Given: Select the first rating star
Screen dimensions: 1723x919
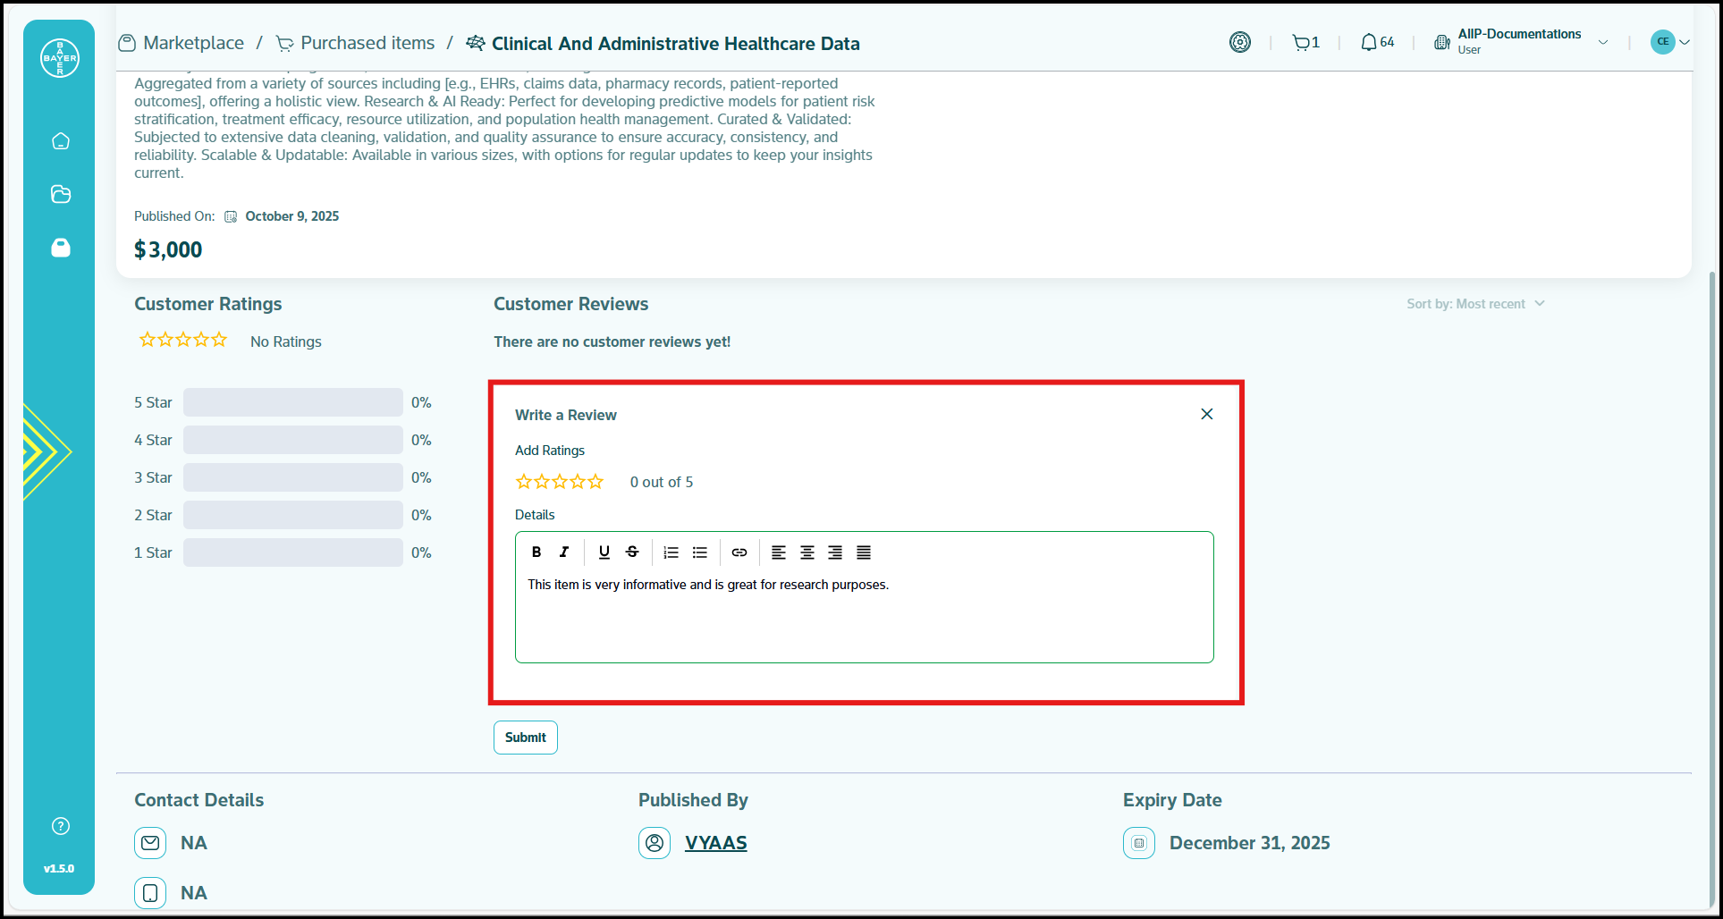Looking at the screenshot, I should pyautogui.click(x=524, y=482).
